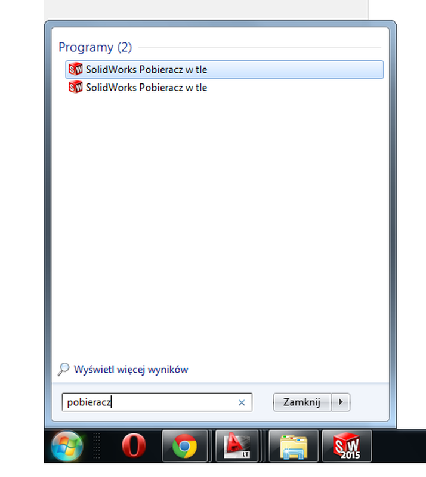Click the SolidWorks icon of the first result
Viewport: 426px width, 477px height.
pos(75,69)
